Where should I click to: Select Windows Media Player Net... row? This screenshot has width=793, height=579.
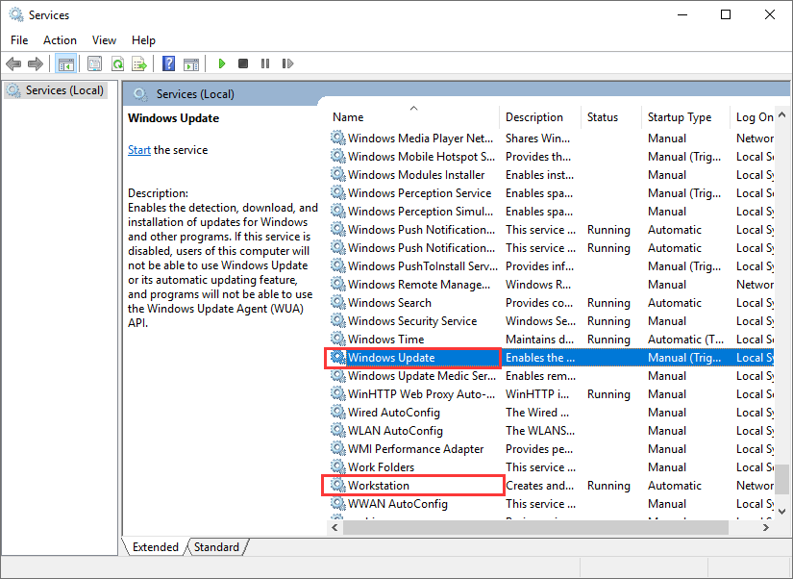[552, 138]
